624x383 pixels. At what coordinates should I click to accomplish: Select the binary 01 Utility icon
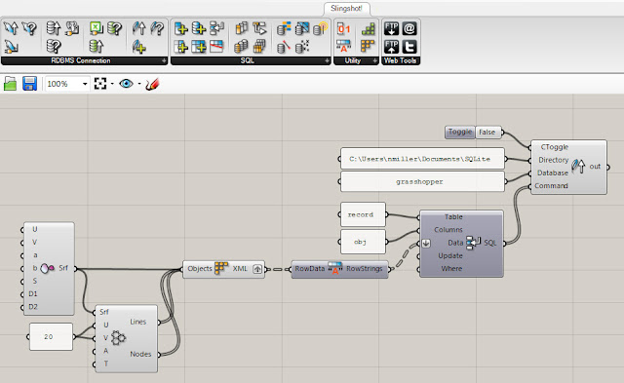(343, 28)
